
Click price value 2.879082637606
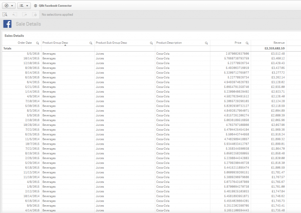237,54
